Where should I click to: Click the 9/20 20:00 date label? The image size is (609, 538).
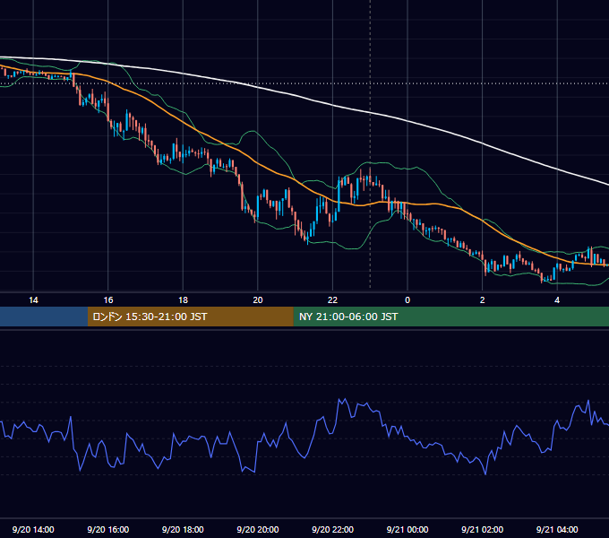[258, 529]
